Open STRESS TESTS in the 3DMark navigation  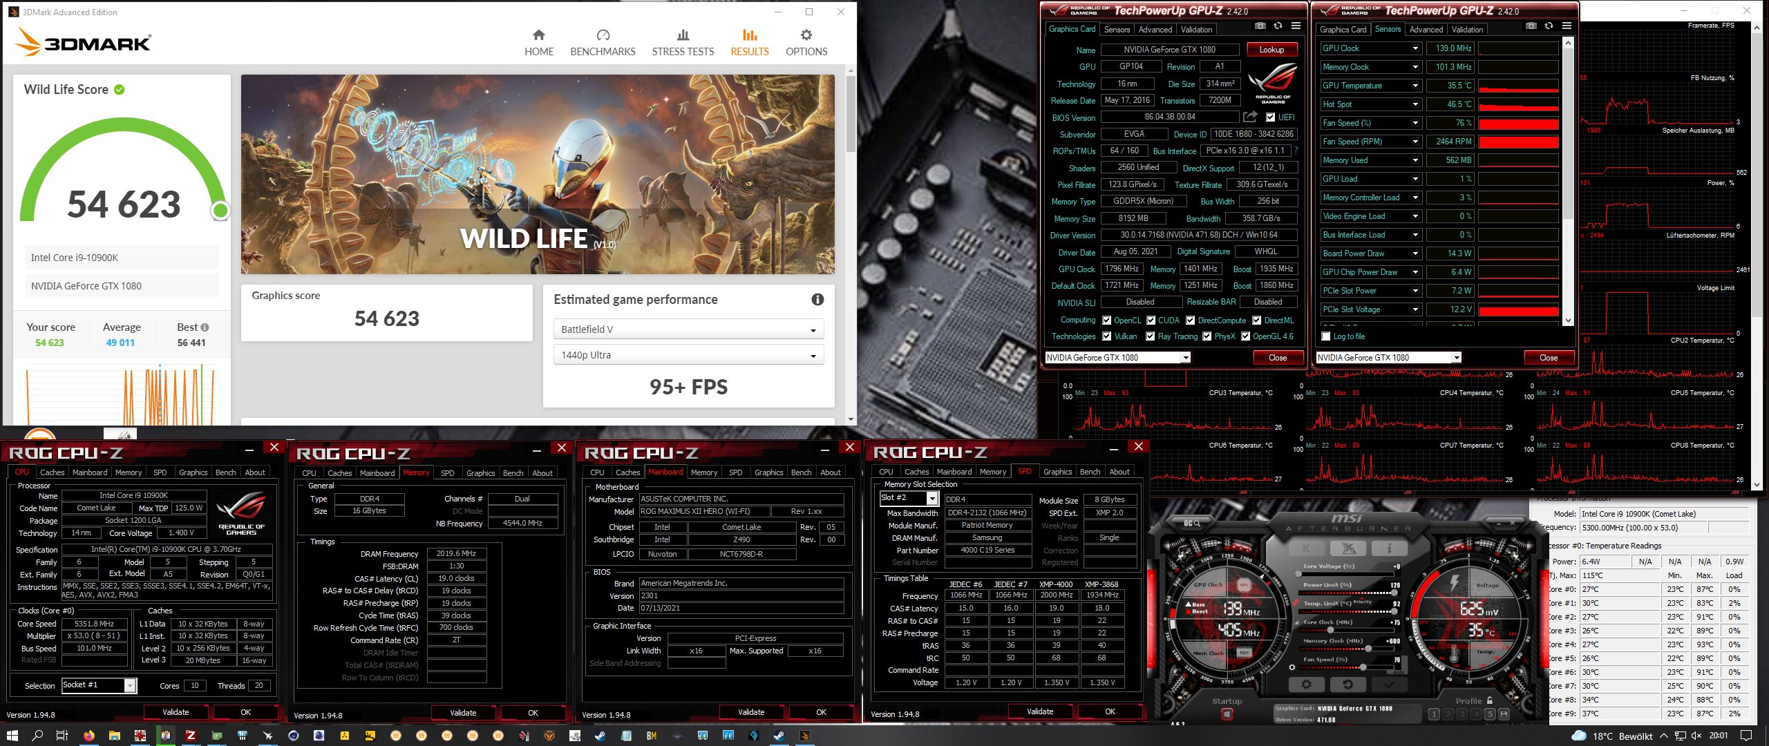(683, 44)
